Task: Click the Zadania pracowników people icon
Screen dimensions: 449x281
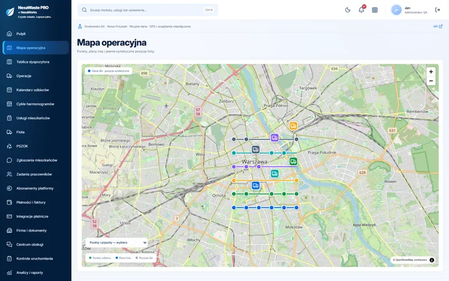Action: 9,174
